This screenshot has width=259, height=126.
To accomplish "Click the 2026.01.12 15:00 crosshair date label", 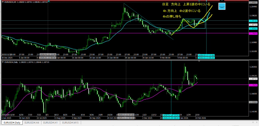I will (48, 55).
